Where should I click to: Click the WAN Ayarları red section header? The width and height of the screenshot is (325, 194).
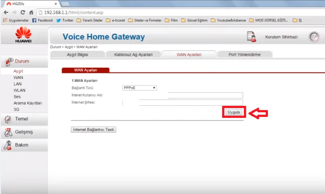86,70
